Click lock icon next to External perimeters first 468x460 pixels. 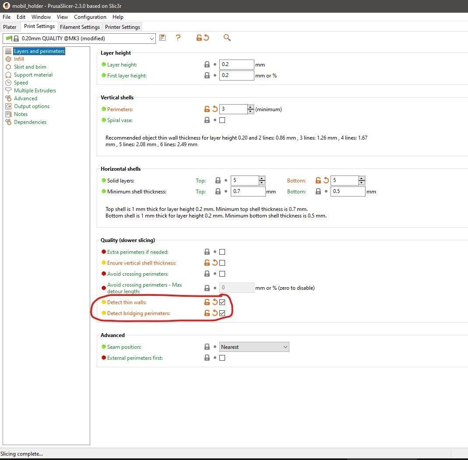pyautogui.click(x=207, y=358)
